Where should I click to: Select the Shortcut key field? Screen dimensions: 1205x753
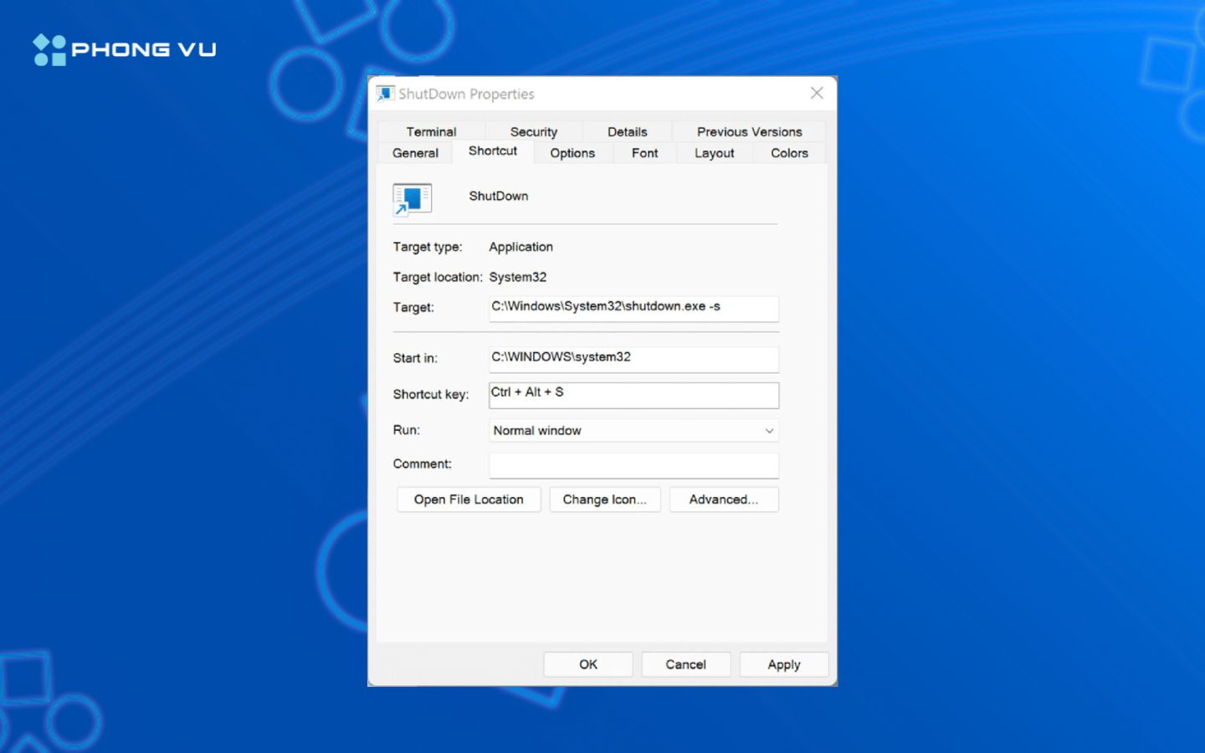(633, 394)
